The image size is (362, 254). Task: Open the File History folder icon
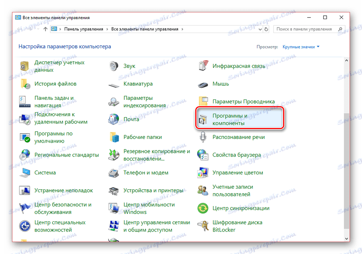[25, 84]
